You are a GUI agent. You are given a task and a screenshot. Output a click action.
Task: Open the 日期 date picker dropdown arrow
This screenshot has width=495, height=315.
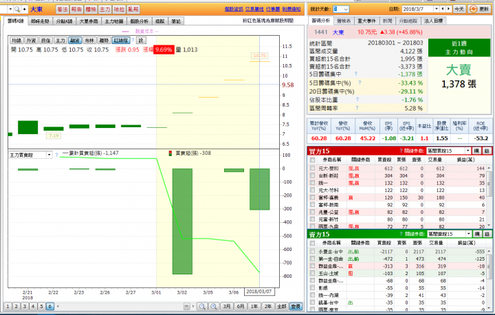click(437, 9)
